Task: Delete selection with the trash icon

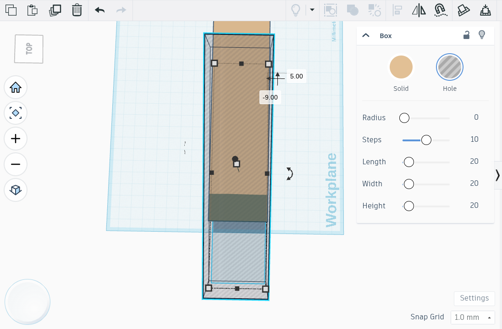Action: 77,10
